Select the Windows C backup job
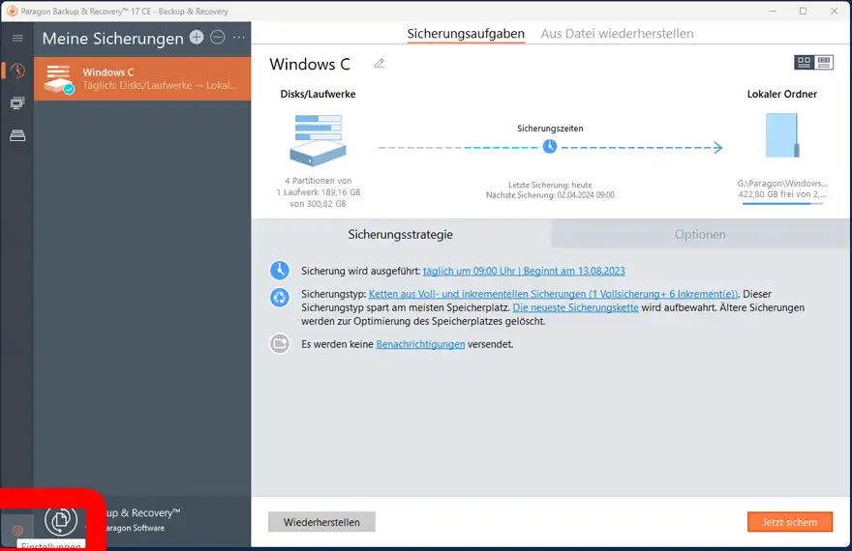This screenshot has height=551, width=852. click(x=142, y=78)
